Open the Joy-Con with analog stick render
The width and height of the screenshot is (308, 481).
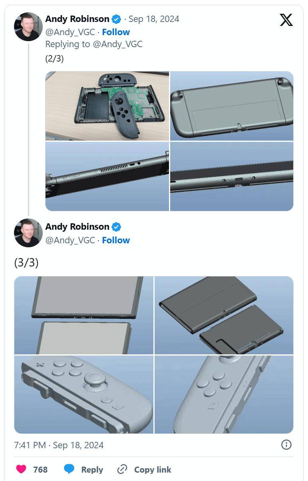pos(84,394)
